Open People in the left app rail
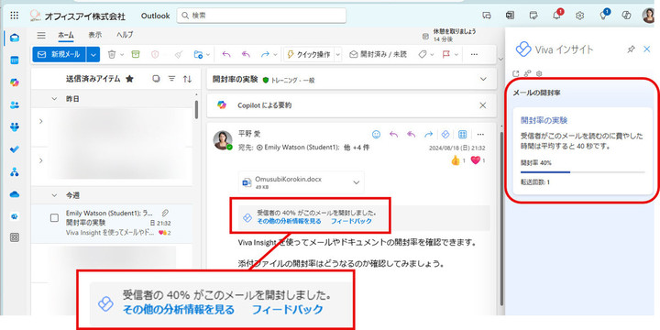660x330 pixels. pyautogui.click(x=15, y=105)
